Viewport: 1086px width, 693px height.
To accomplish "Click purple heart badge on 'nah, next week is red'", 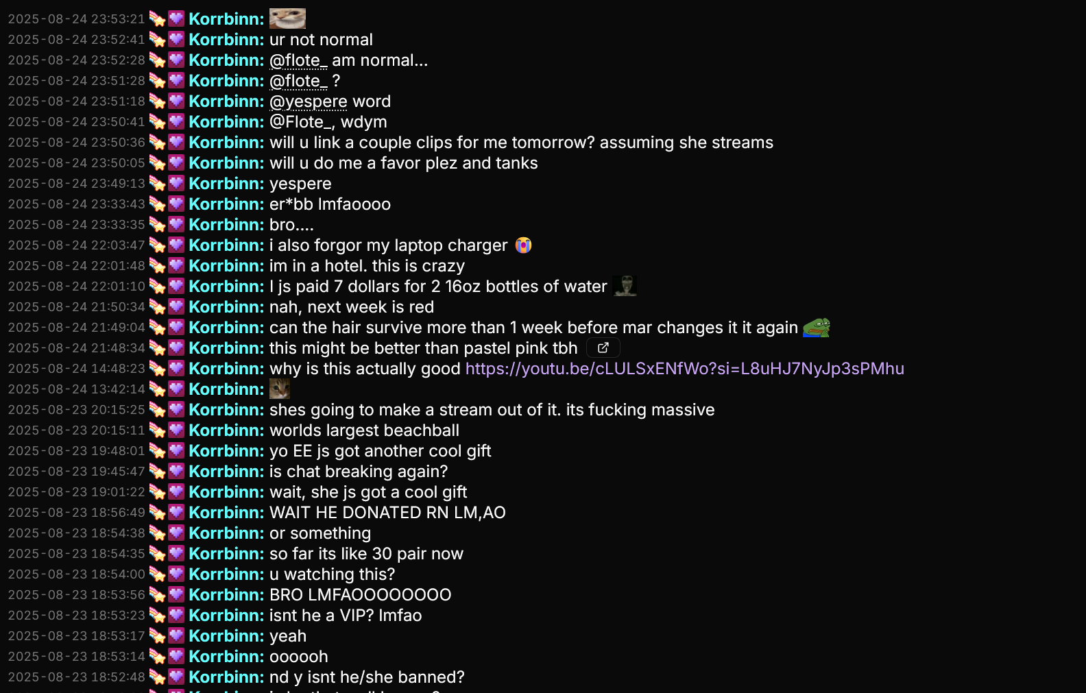I will coord(177,306).
